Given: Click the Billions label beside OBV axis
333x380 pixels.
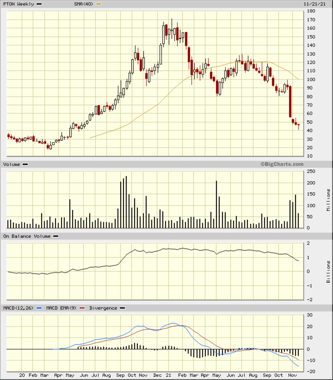Looking at the screenshot, I should tap(329, 272).
